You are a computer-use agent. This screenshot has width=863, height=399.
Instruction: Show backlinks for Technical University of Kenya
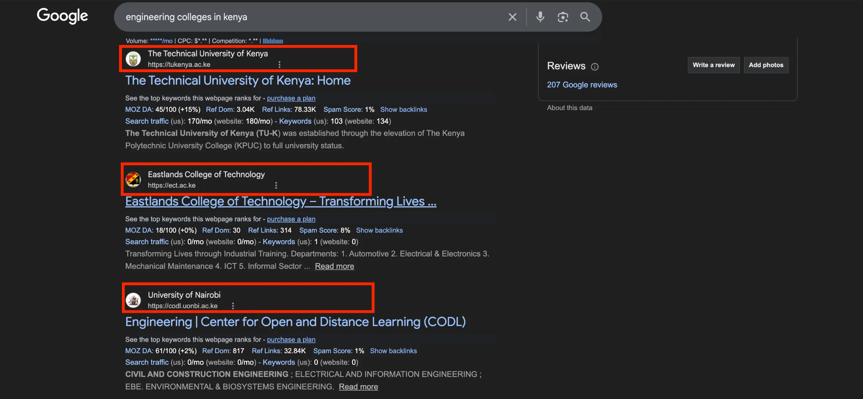[404, 110]
